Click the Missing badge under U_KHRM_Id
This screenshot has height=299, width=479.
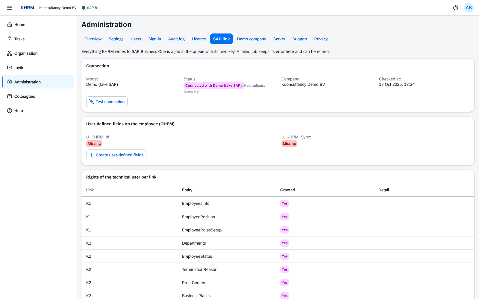pyautogui.click(x=94, y=144)
